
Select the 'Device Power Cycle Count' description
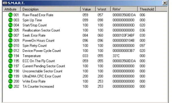click(42, 51)
